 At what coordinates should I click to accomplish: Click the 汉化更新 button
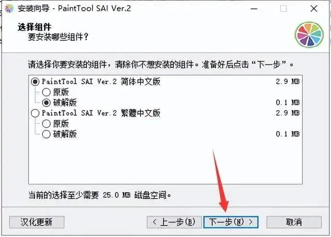[x=37, y=222]
